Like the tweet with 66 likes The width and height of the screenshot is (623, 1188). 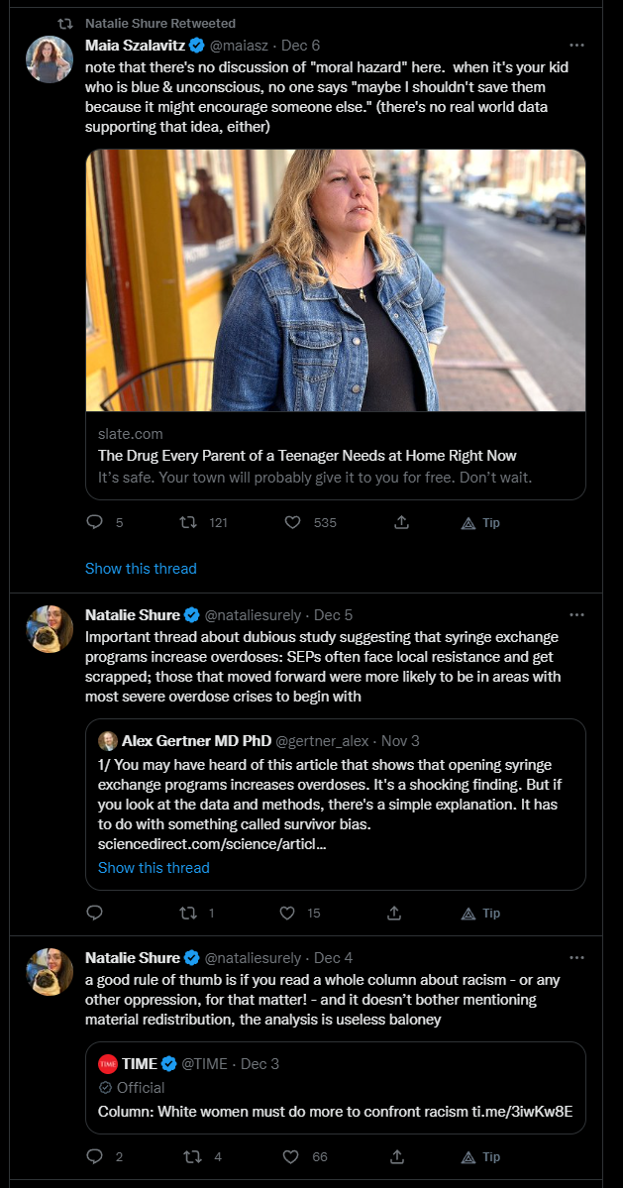290,1157
